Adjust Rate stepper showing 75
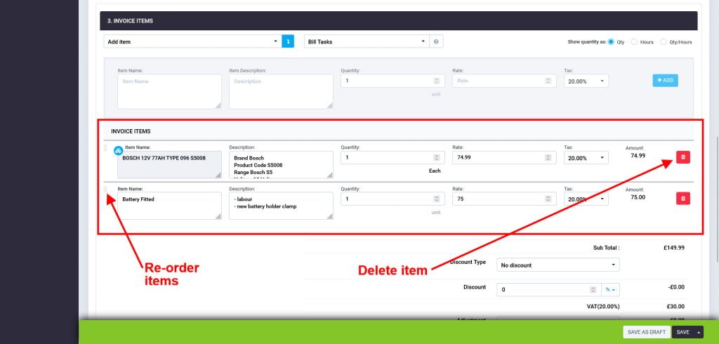 click(x=548, y=199)
